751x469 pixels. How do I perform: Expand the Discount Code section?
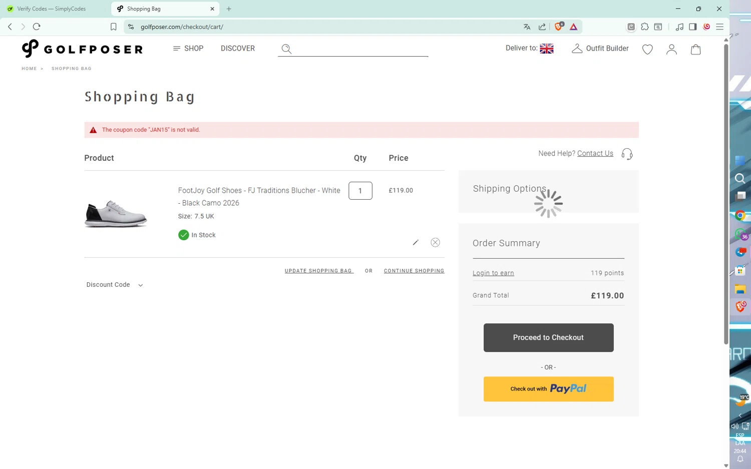[x=114, y=285]
